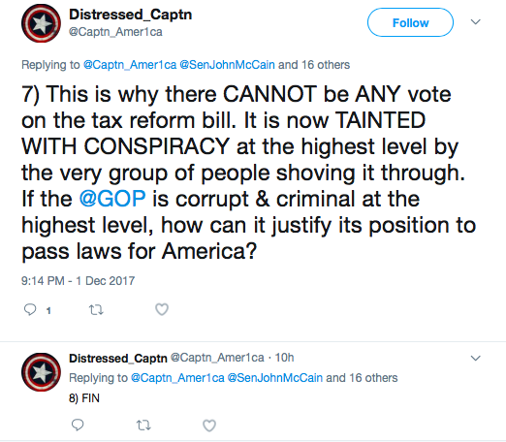The image size is (506, 442).
Task: Open the main tweet's options chevron
Action: point(476,22)
